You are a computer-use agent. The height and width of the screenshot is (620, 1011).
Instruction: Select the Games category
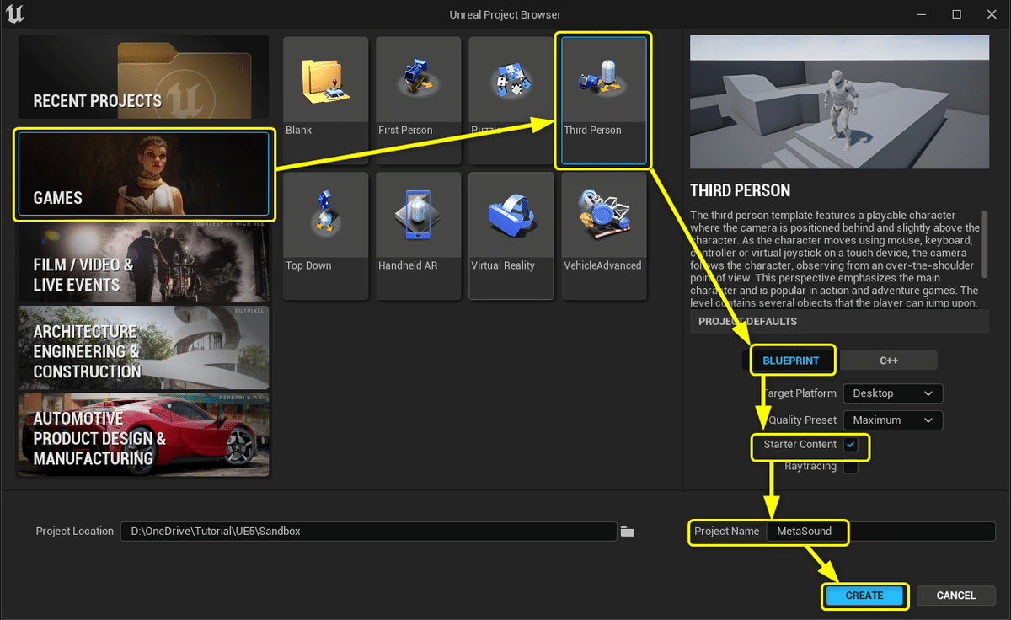click(x=143, y=174)
